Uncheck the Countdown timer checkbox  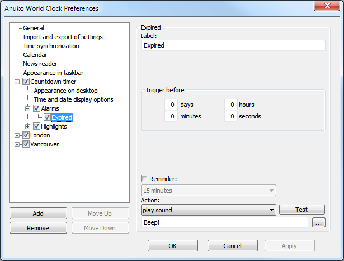[26, 82]
